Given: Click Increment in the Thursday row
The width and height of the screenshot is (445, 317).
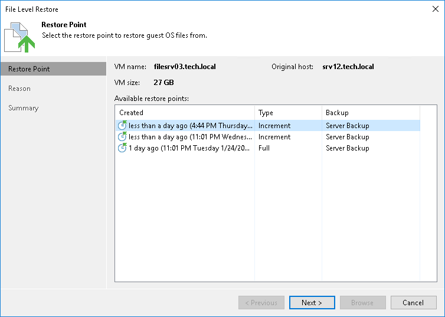Looking at the screenshot, I should (x=274, y=125).
